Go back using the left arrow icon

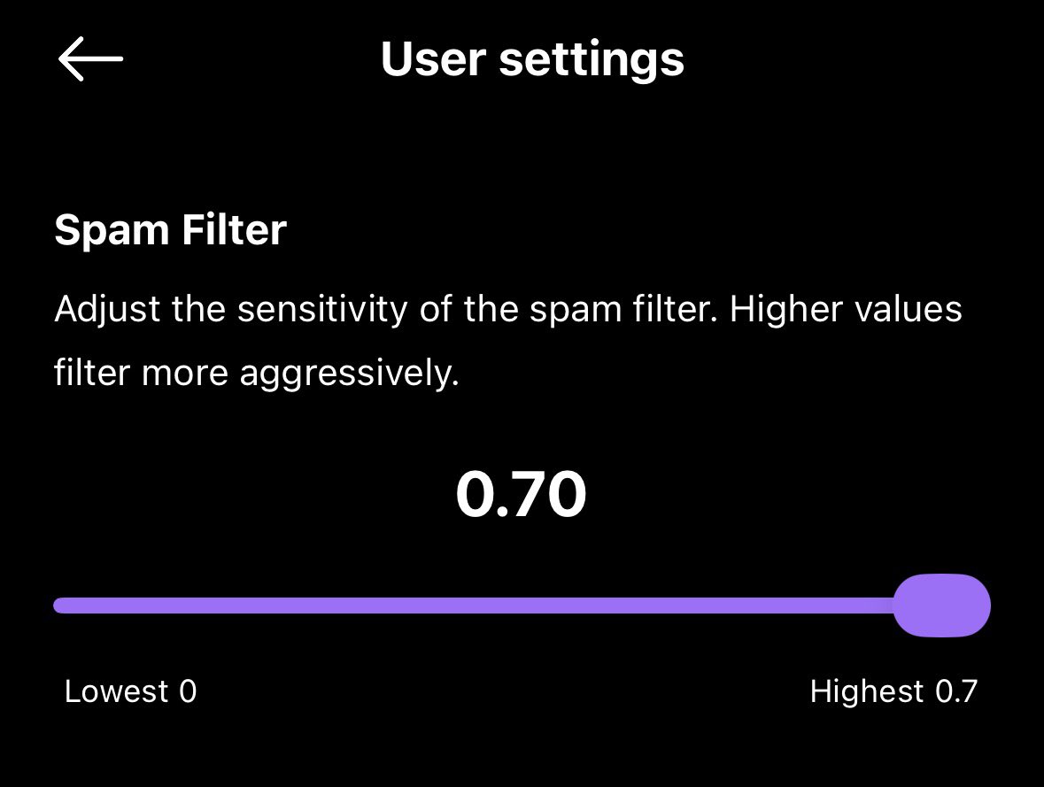pyautogui.click(x=90, y=59)
